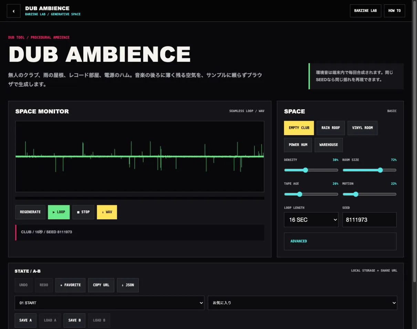Image resolution: width=417 pixels, height=329 pixels.
Task: Select the RAIN ROOF space preset
Action: [x=331, y=128]
